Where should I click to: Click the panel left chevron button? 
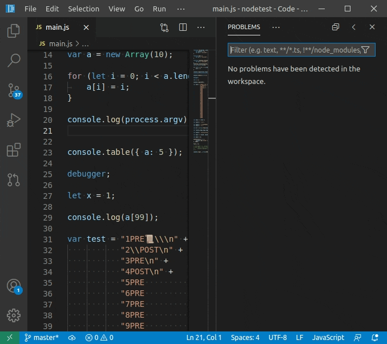354,27
